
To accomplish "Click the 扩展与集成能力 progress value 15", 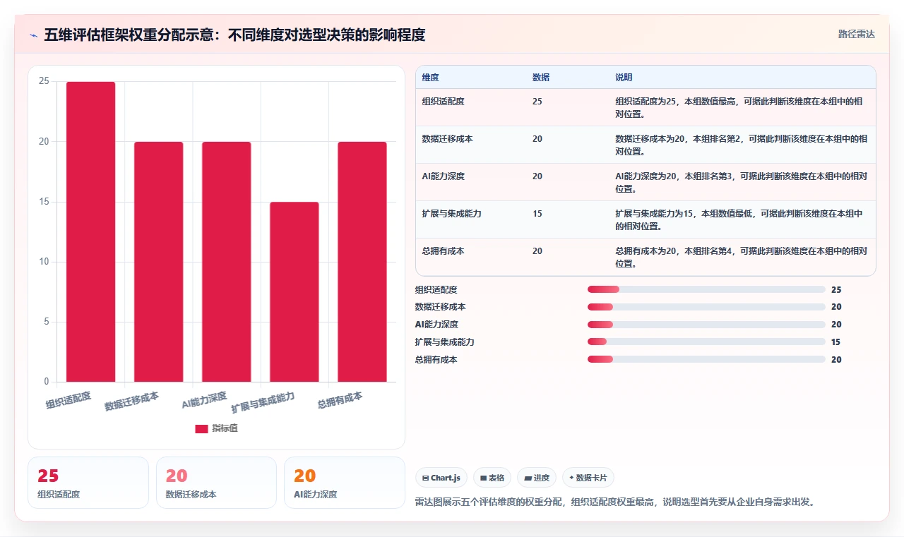I will 836,342.
